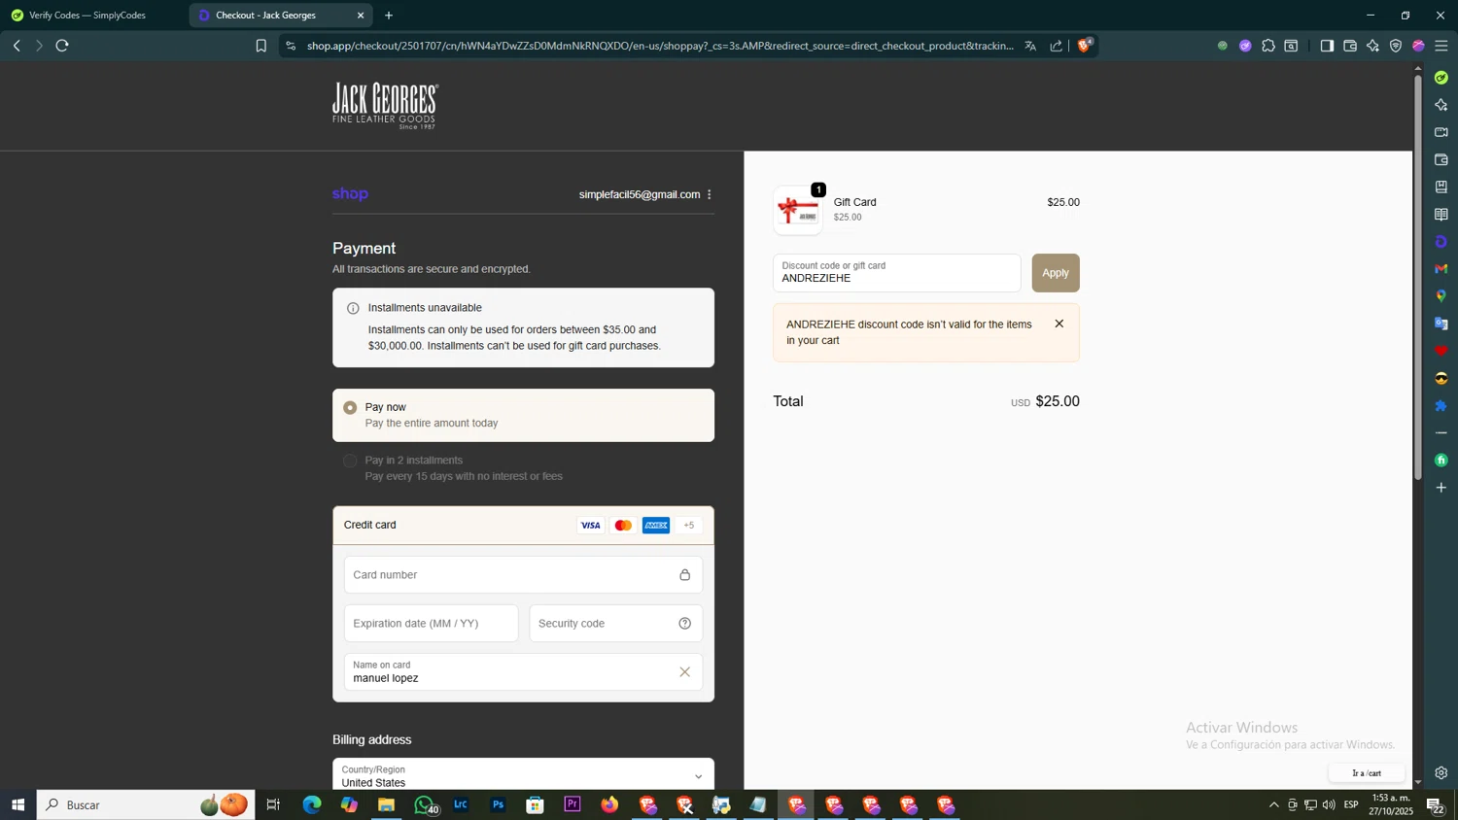
Task: Open Google Maps from the sidebar
Action: point(1441,296)
